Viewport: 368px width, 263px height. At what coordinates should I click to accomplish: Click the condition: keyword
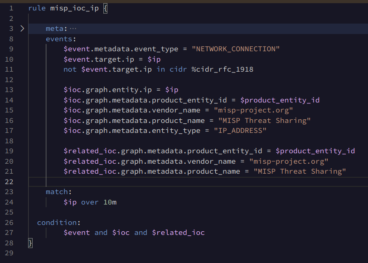(58, 223)
